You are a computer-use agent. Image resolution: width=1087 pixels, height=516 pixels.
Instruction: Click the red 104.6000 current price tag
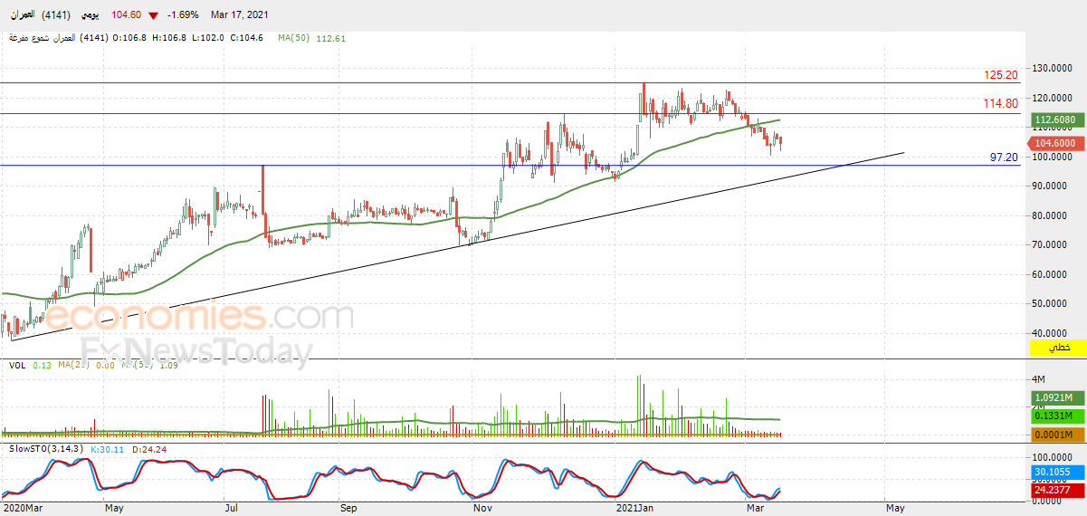tap(1057, 143)
